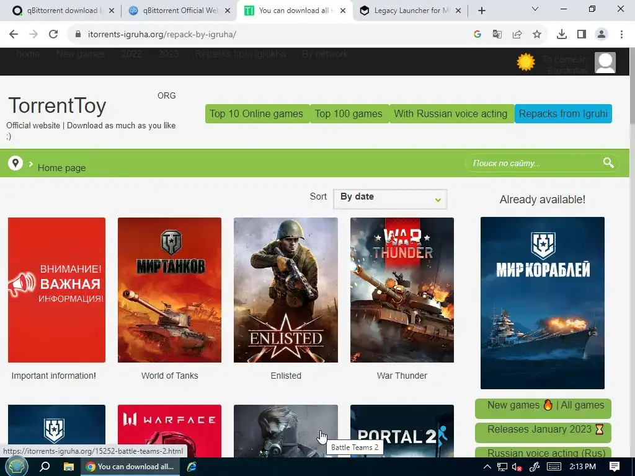The width and height of the screenshot is (635, 476).
Task: Click the War Thunder title link
Action: click(x=402, y=376)
